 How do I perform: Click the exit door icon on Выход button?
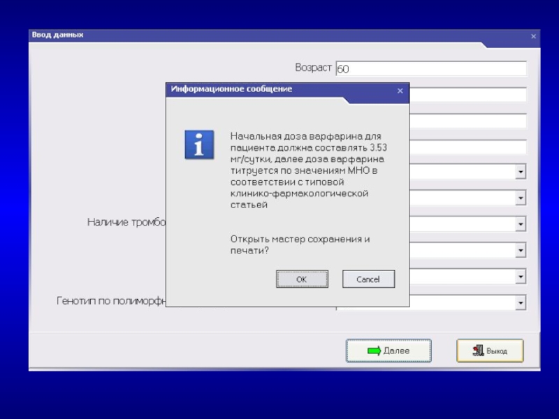(x=478, y=351)
